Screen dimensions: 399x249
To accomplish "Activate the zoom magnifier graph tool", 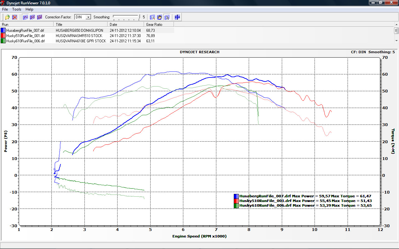I will (152, 17).
